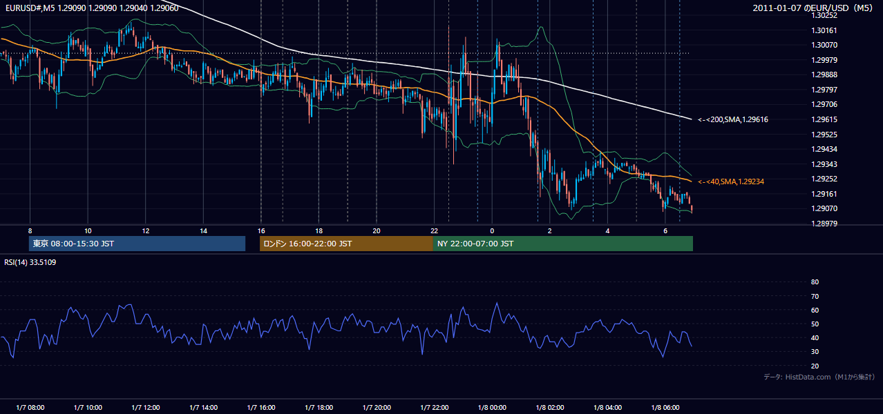Click the 1/7 22:00 time axis label
883x414 pixels.
(434, 408)
